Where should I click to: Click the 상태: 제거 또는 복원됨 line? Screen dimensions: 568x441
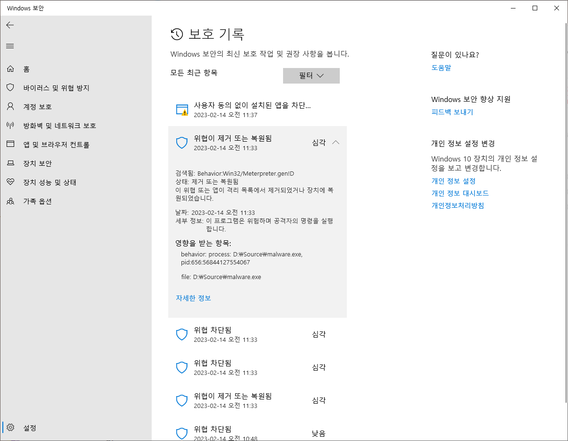pos(207,181)
